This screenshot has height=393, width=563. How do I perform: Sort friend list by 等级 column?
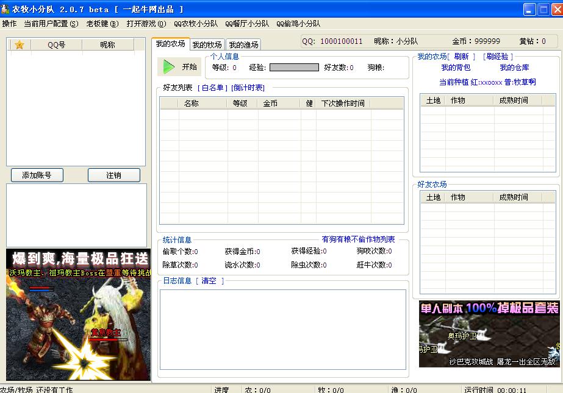(x=242, y=103)
